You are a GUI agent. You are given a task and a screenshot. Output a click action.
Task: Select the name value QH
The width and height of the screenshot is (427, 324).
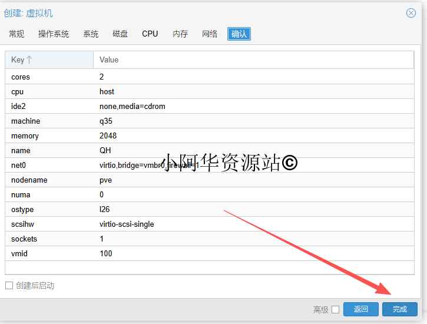(x=105, y=150)
